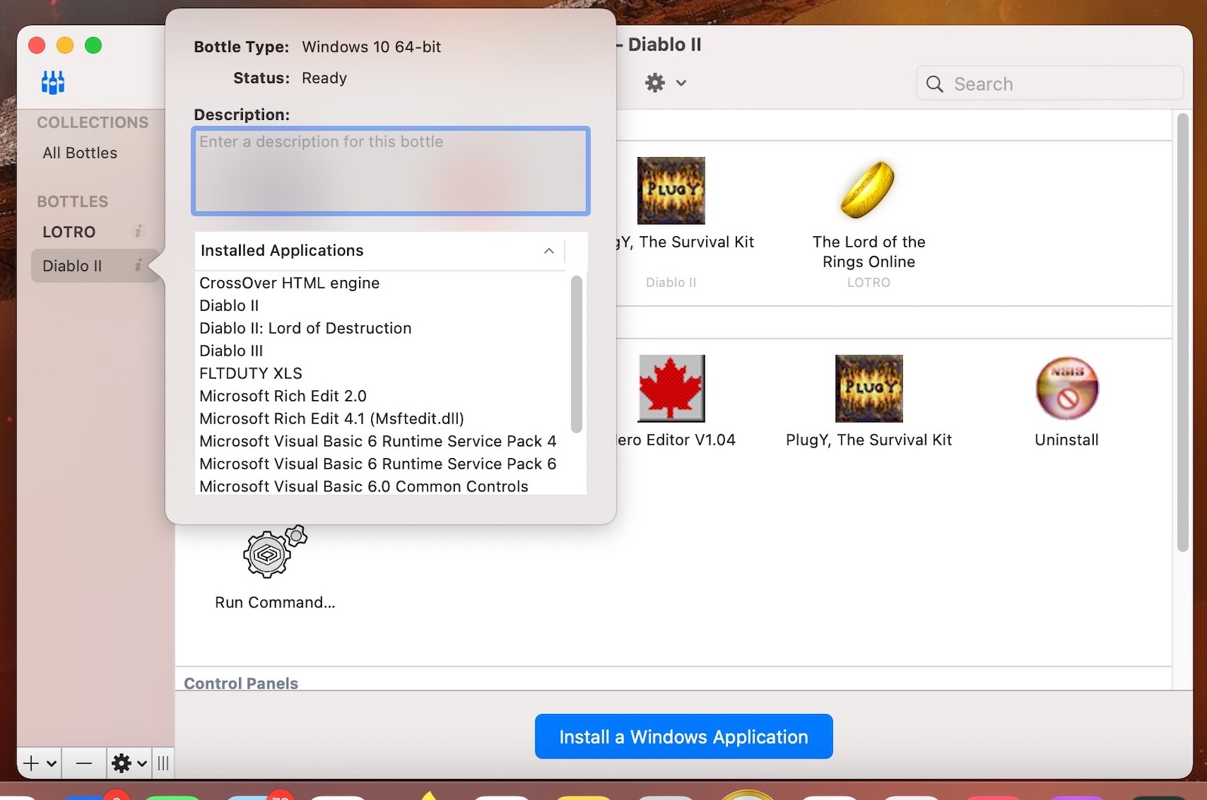Click the sidebar resize handle bars
The width and height of the screenshot is (1207, 800).
[x=163, y=763]
